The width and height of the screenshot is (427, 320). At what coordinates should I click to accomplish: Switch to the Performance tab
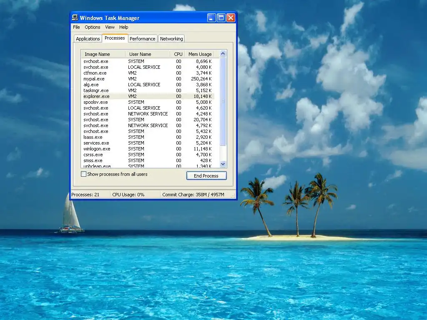143,39
